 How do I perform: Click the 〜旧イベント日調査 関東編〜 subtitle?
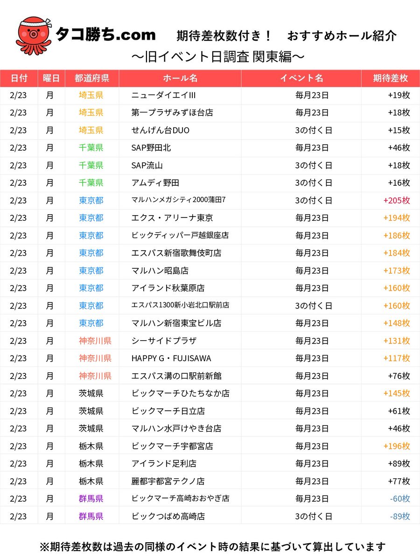point(218,56)
